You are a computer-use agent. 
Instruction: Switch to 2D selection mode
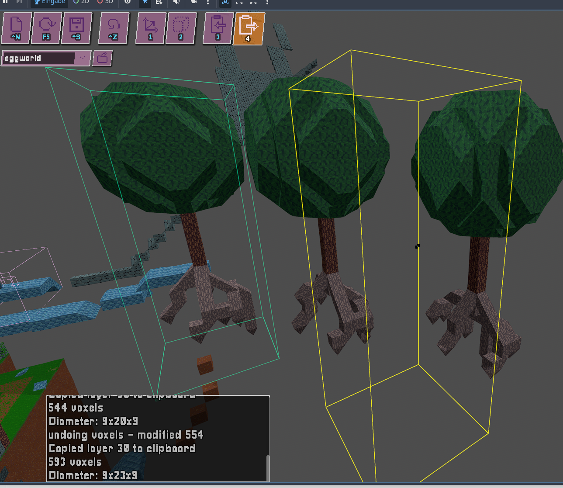(x=81, y=2)
